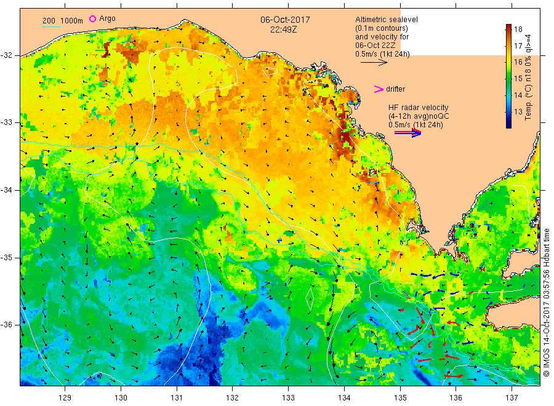Click the 16 value on temperature scale
554x406 pixels.
coord(518,62)
